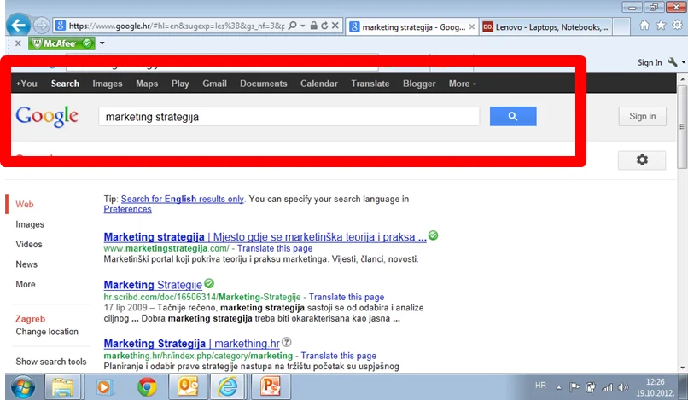Click the address bar stop (X) icon
This screenshot has width=688, height=400.
[x=335, y=26]
